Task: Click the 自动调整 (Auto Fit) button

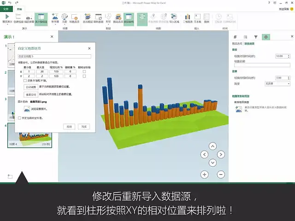Action: coord(30,86)
